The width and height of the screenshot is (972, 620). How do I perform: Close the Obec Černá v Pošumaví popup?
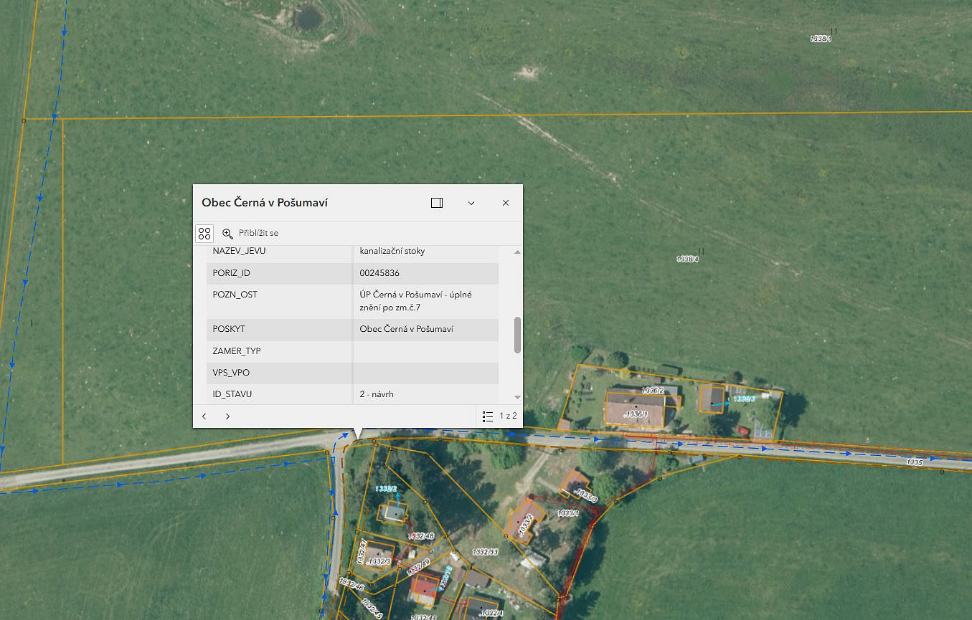(506, 203)
